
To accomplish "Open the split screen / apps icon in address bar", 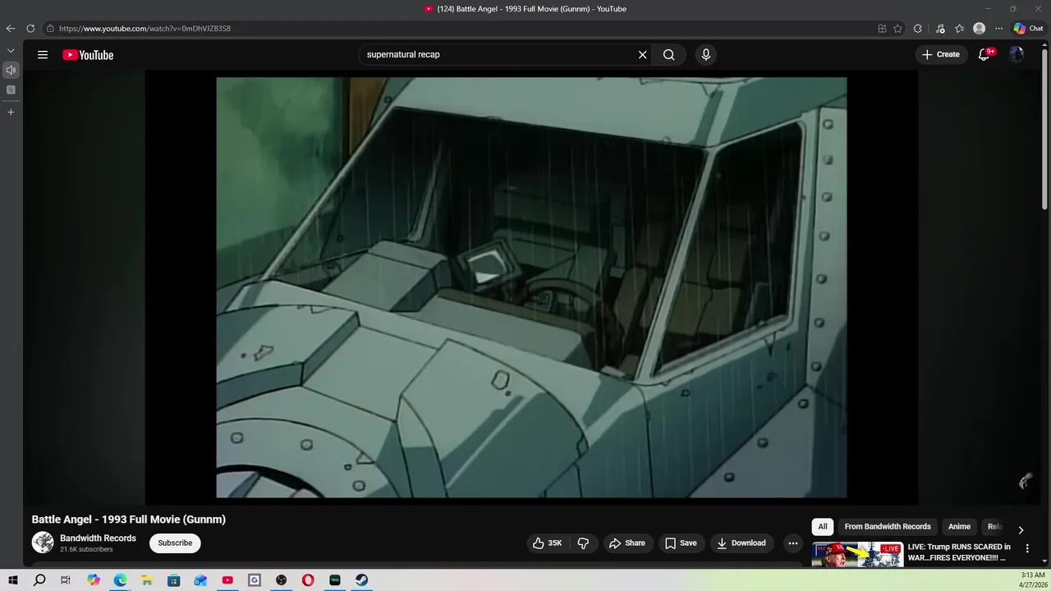I will click(882, 29).
